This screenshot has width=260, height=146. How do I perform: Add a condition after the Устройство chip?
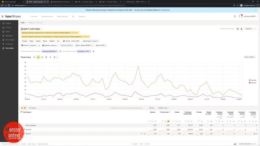[x=93, y=52]
